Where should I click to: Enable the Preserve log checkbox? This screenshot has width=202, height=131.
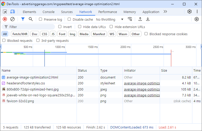[40, 19]
